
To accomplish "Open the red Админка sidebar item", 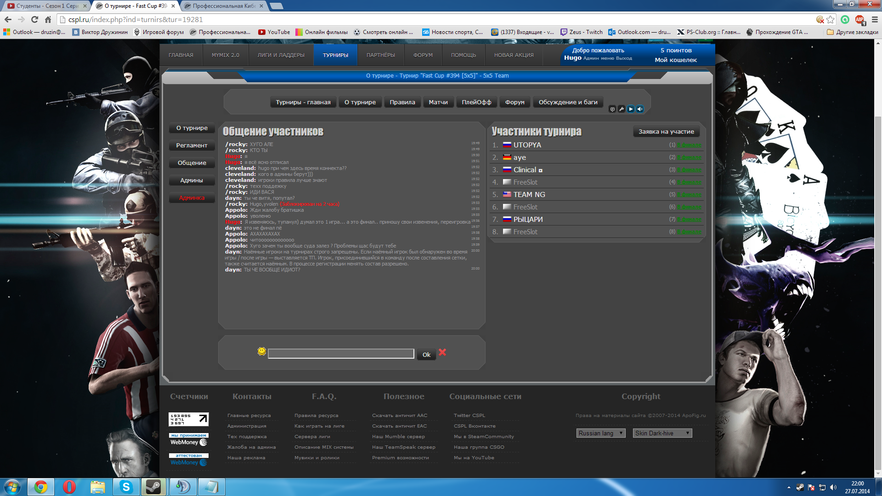I will point(192,198).
